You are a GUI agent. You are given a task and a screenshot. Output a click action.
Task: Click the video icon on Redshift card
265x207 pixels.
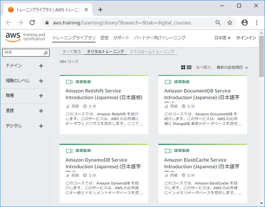pyautogui.click(x=69, y=82)
